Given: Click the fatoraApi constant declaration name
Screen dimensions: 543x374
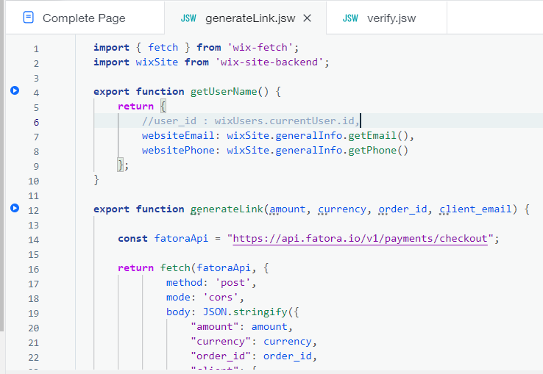Looking at the screenshot, I should coord(181,238).
